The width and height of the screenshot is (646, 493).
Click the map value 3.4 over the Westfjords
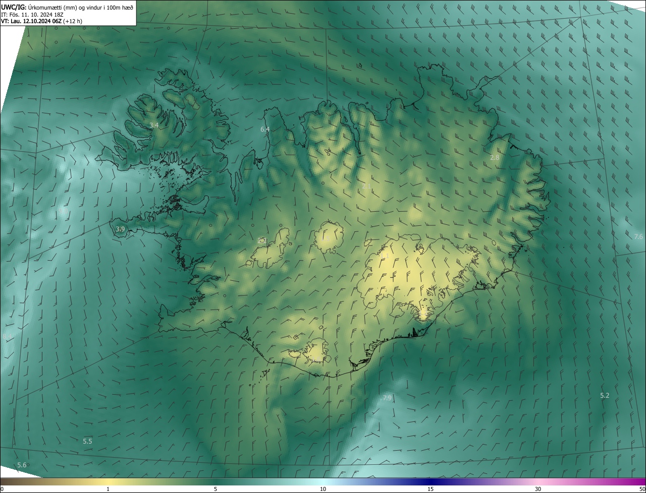[154, 125]
